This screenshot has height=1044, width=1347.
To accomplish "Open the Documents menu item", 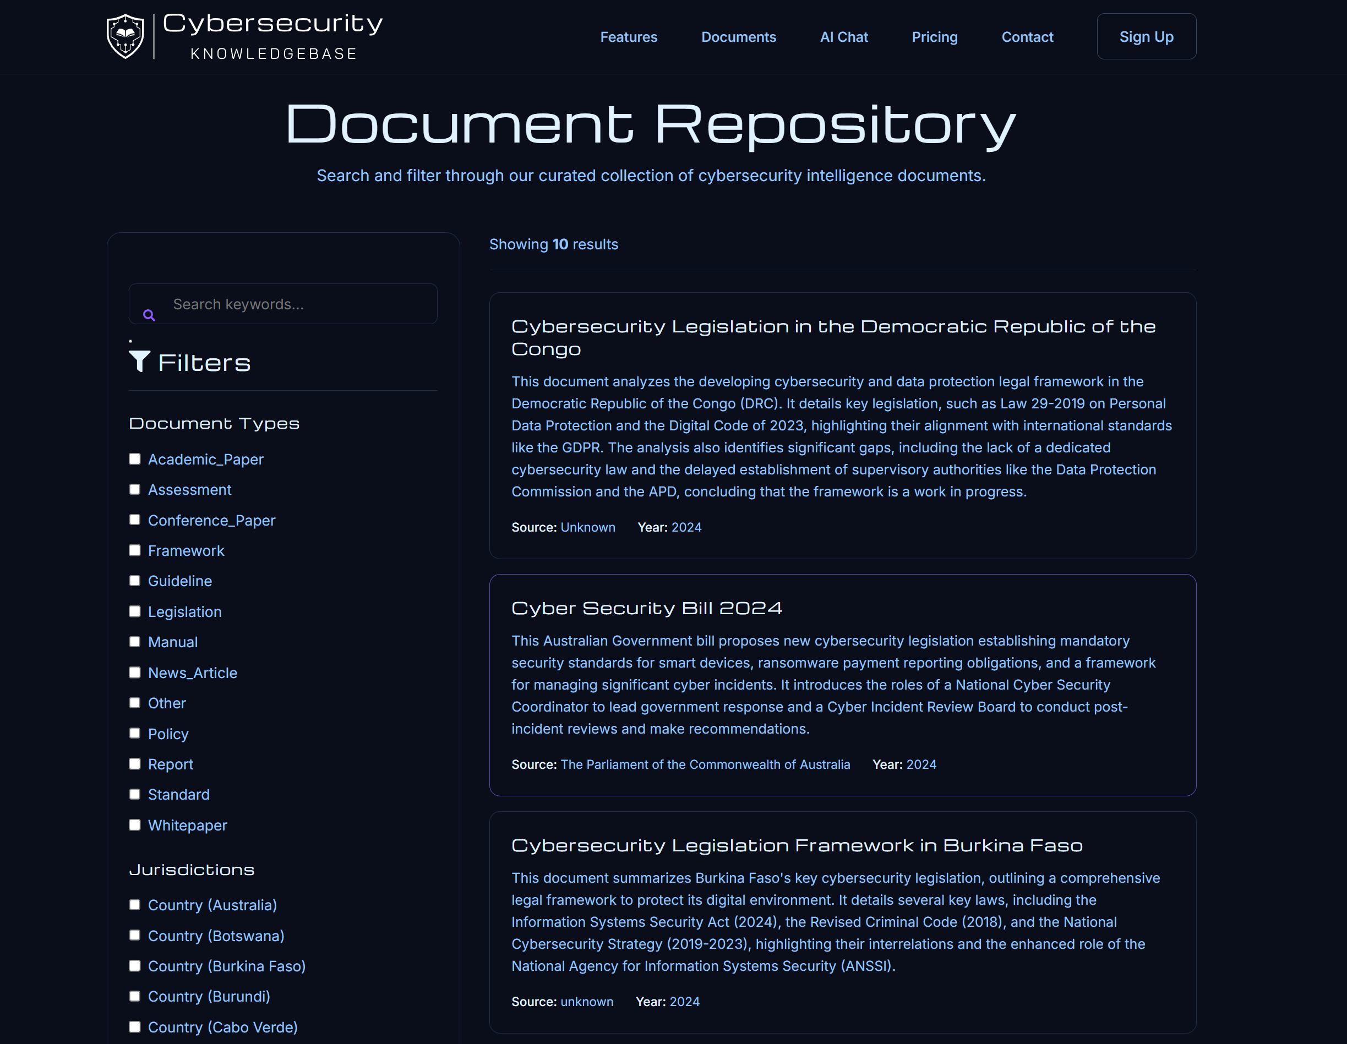I will point(739,36).
